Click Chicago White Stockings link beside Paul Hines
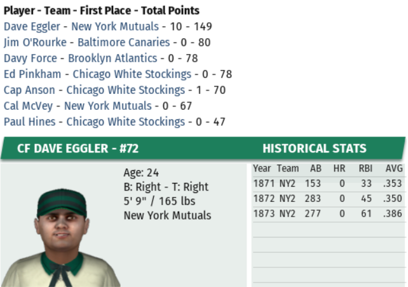This screenshot has height=287, width=408. tap(125, 122)
